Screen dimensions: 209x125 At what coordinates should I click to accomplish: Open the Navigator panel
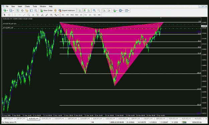27,10
